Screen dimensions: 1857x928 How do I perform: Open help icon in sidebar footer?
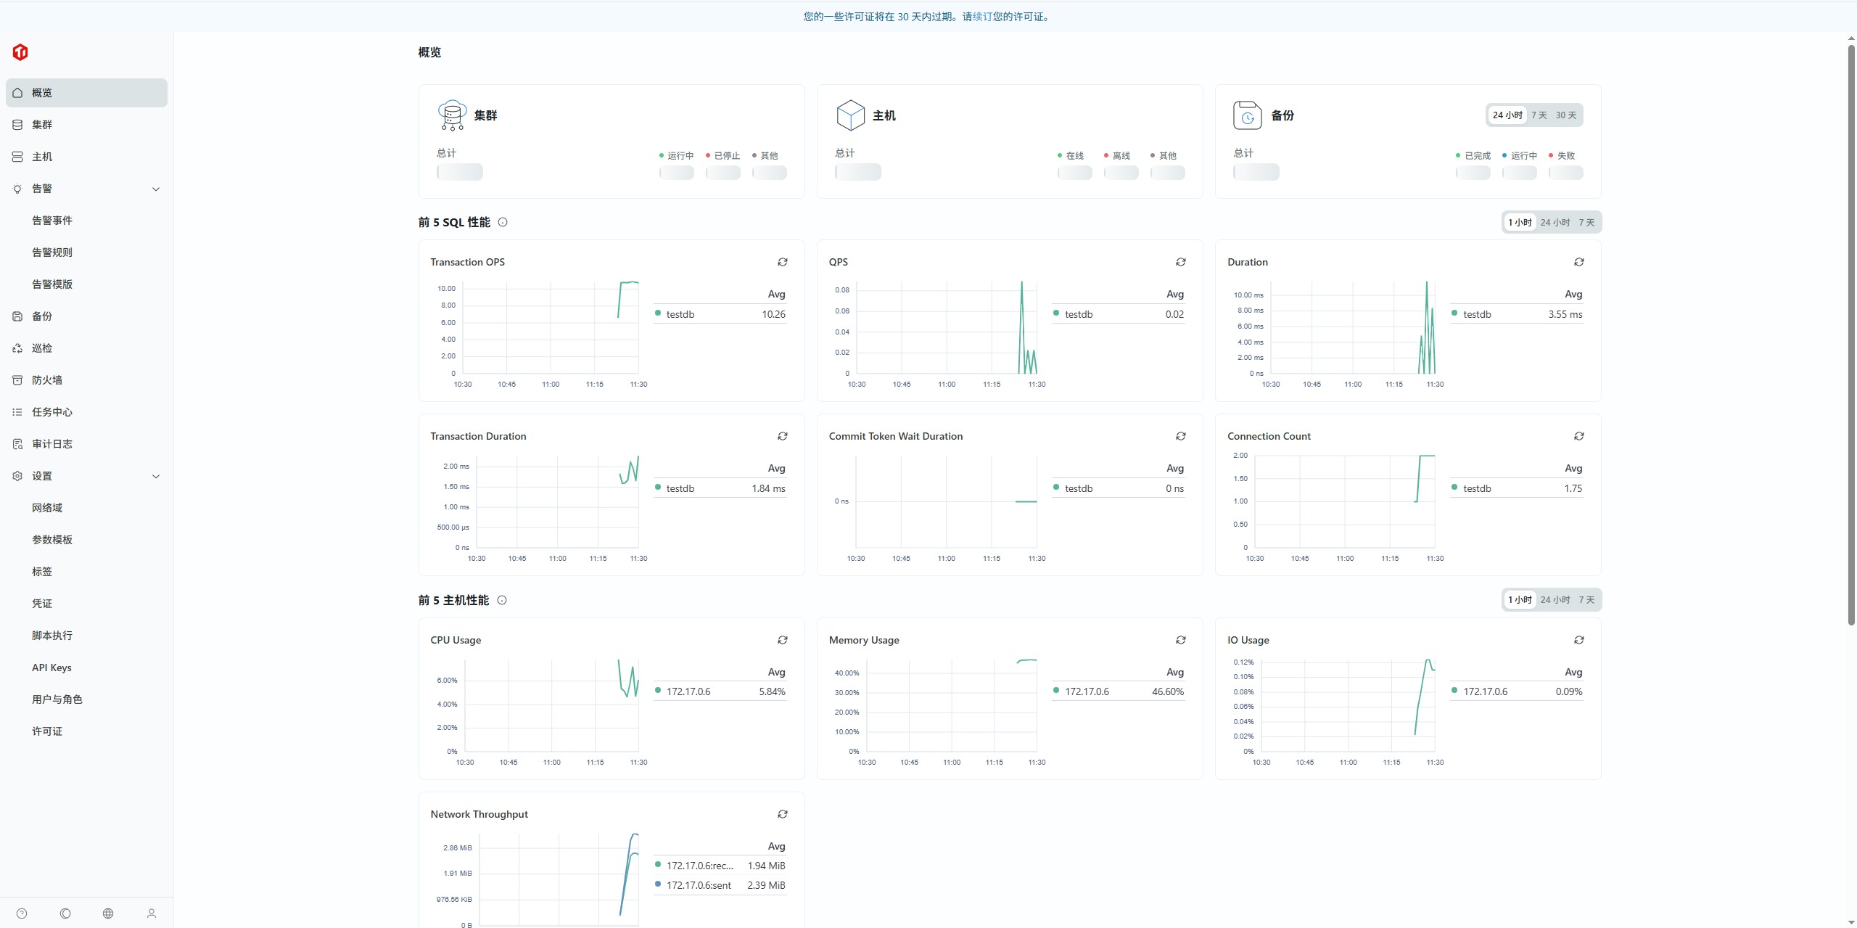pyautogui.click(x=22, y=913)
